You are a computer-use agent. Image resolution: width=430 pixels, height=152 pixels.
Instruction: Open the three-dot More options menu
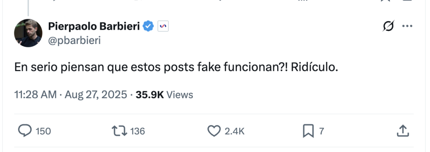(x=407, y=26)
